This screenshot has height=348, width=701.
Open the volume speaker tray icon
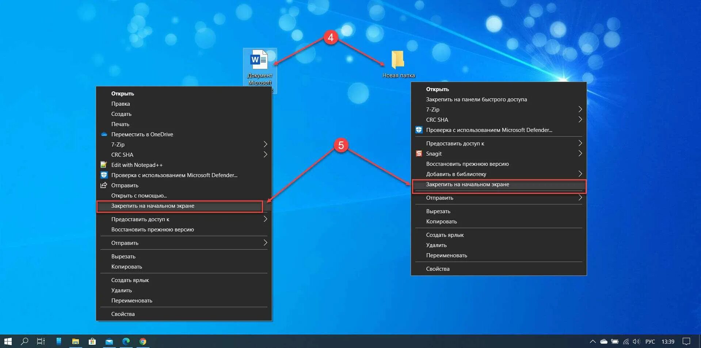[636, 341]
